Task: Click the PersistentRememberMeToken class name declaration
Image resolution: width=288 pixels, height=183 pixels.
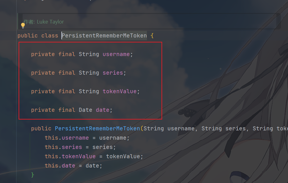Action: pos(104,36)
